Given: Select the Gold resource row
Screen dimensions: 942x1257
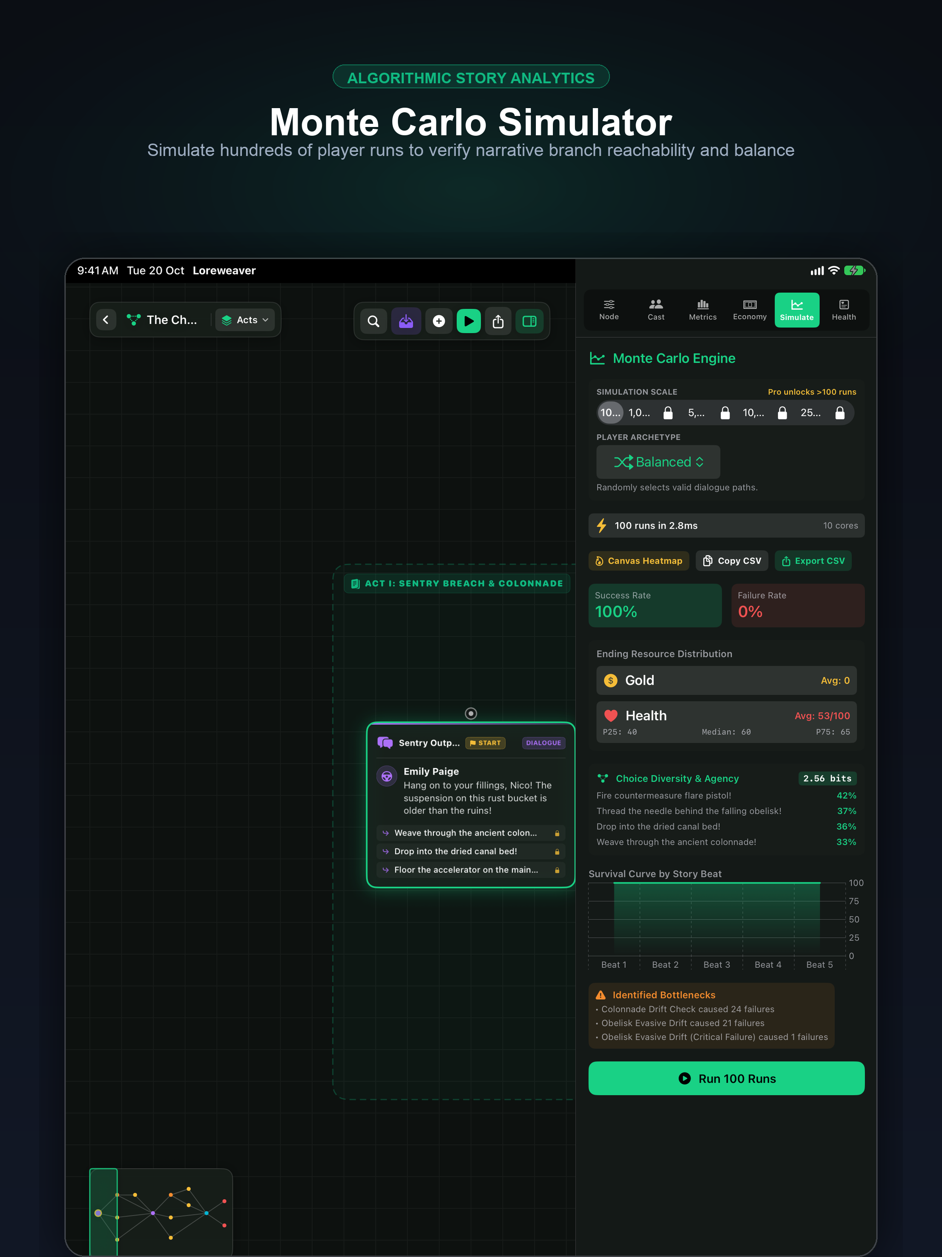Looking at the screenshot, I should [727, 680].
